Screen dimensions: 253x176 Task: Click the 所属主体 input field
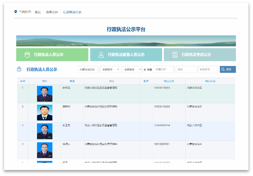coord(164,70)
